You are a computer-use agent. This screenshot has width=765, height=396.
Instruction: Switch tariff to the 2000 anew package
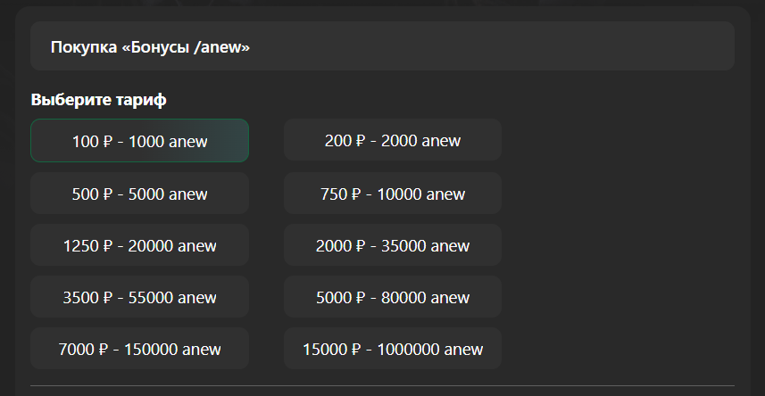(393, 140)
